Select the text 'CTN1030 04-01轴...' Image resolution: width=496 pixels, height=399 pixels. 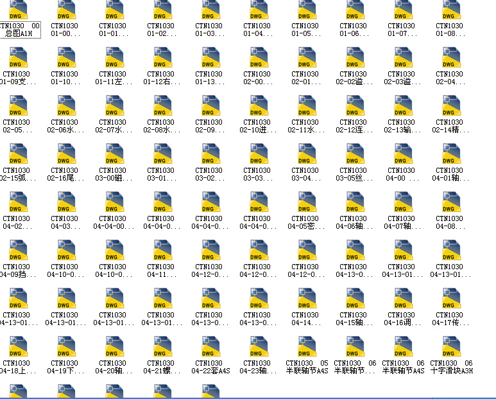pos(450,174)
